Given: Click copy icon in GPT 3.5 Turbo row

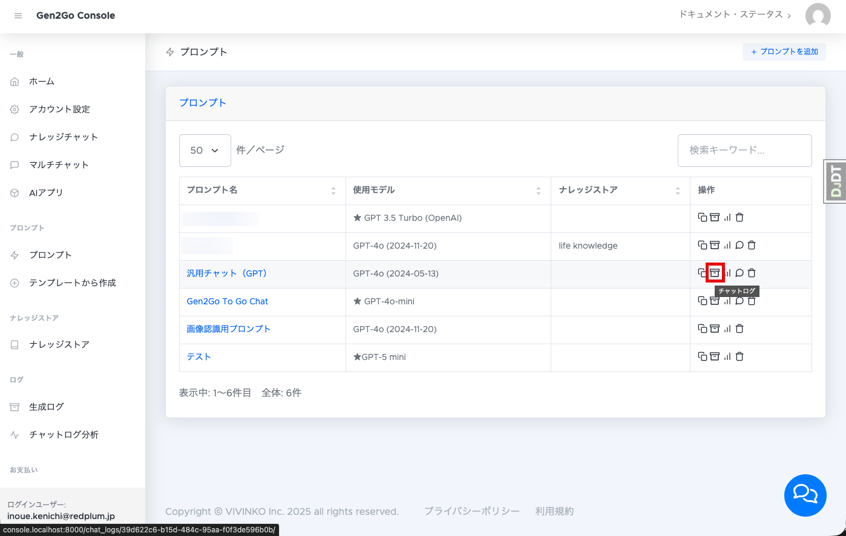Looking at the screenshot, I should (702, 217).
